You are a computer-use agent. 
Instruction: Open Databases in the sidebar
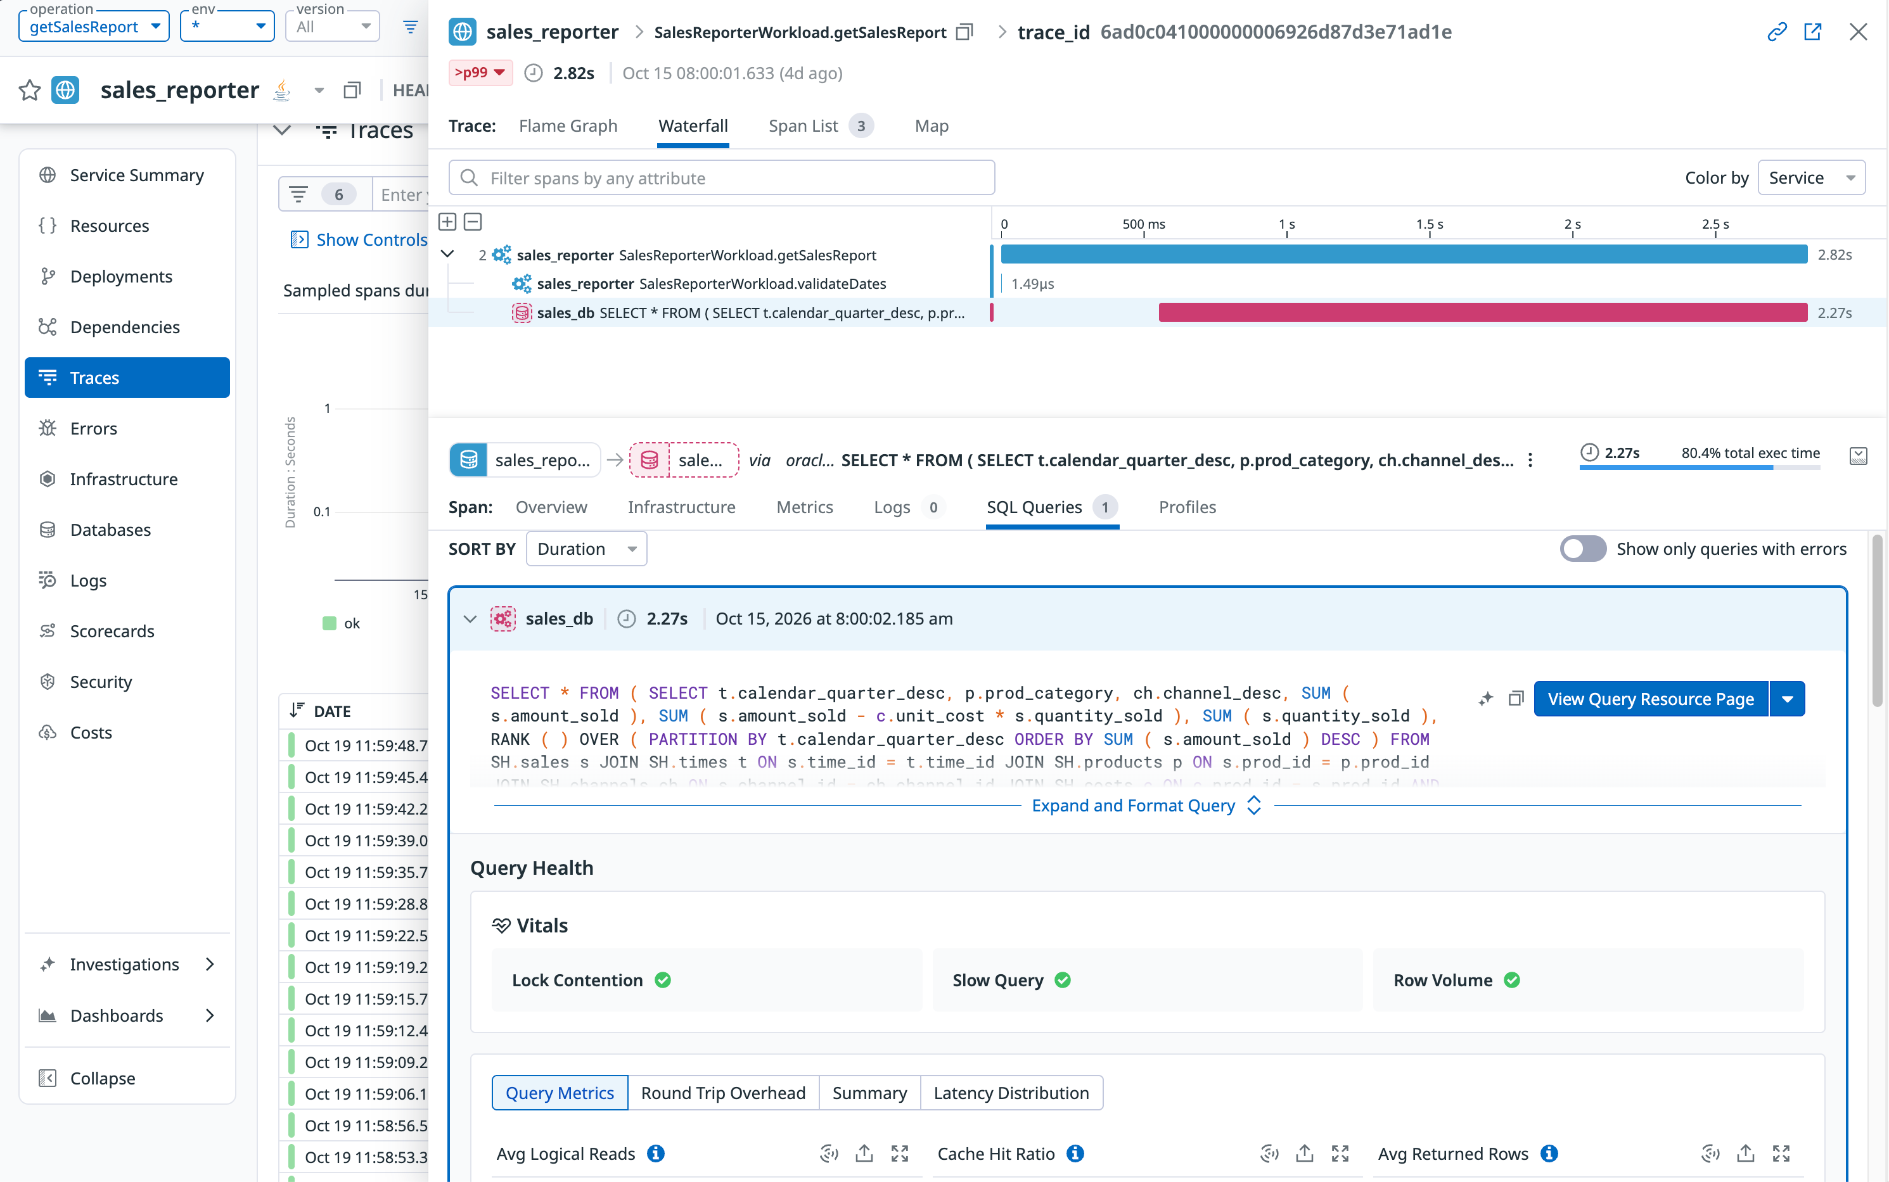tap(127, 530)
